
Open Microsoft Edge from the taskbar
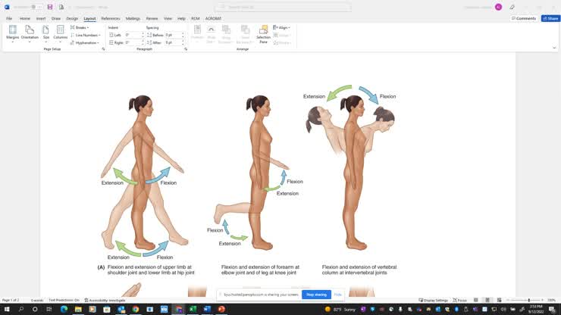coord(64,309)
